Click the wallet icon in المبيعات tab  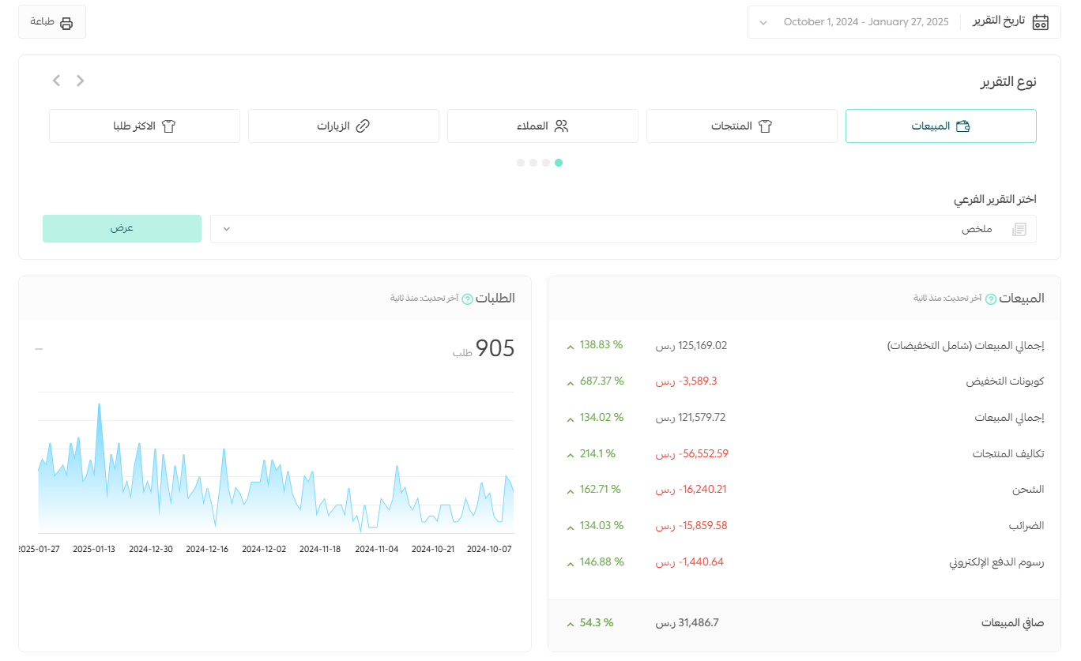click(x=962, y=126)
